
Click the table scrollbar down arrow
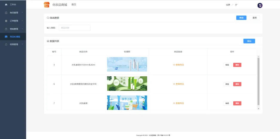258,109
